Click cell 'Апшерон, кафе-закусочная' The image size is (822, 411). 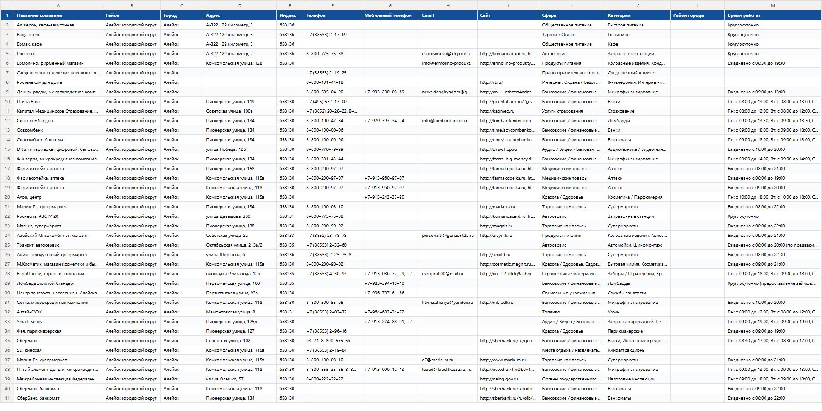coord(58,25)
